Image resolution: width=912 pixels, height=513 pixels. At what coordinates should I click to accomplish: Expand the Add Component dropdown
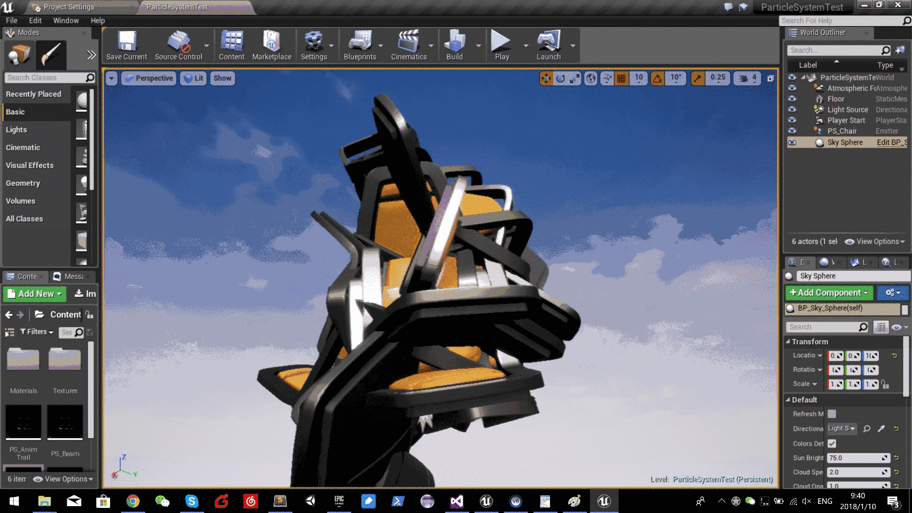829,293
